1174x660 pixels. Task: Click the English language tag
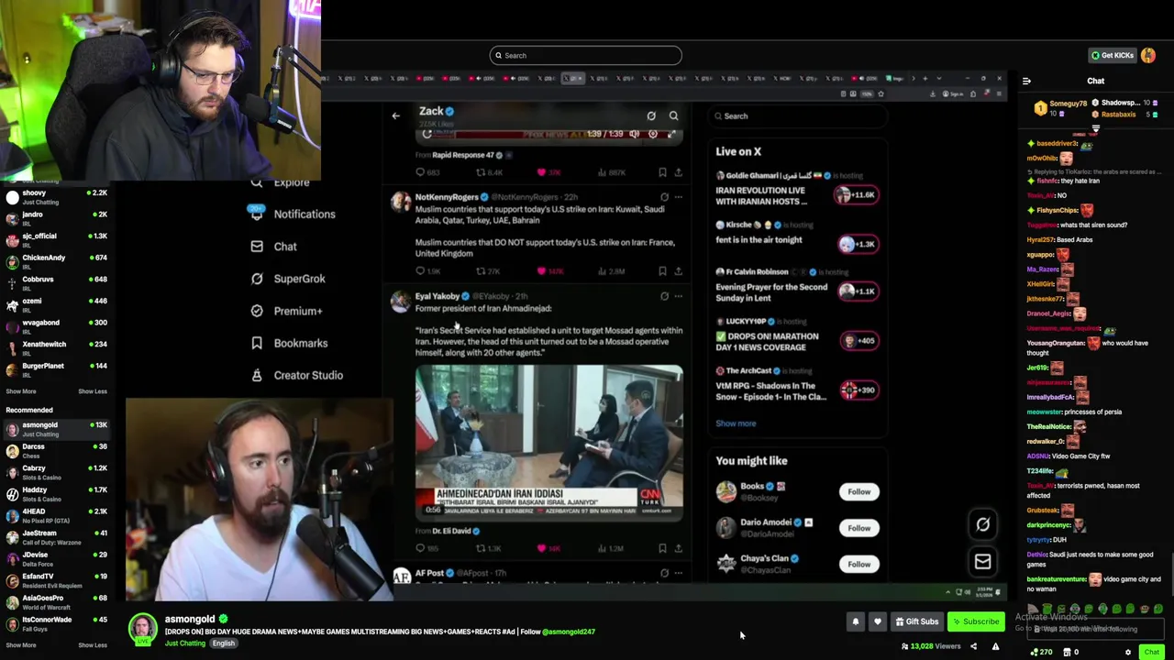[x=224, y=643]
